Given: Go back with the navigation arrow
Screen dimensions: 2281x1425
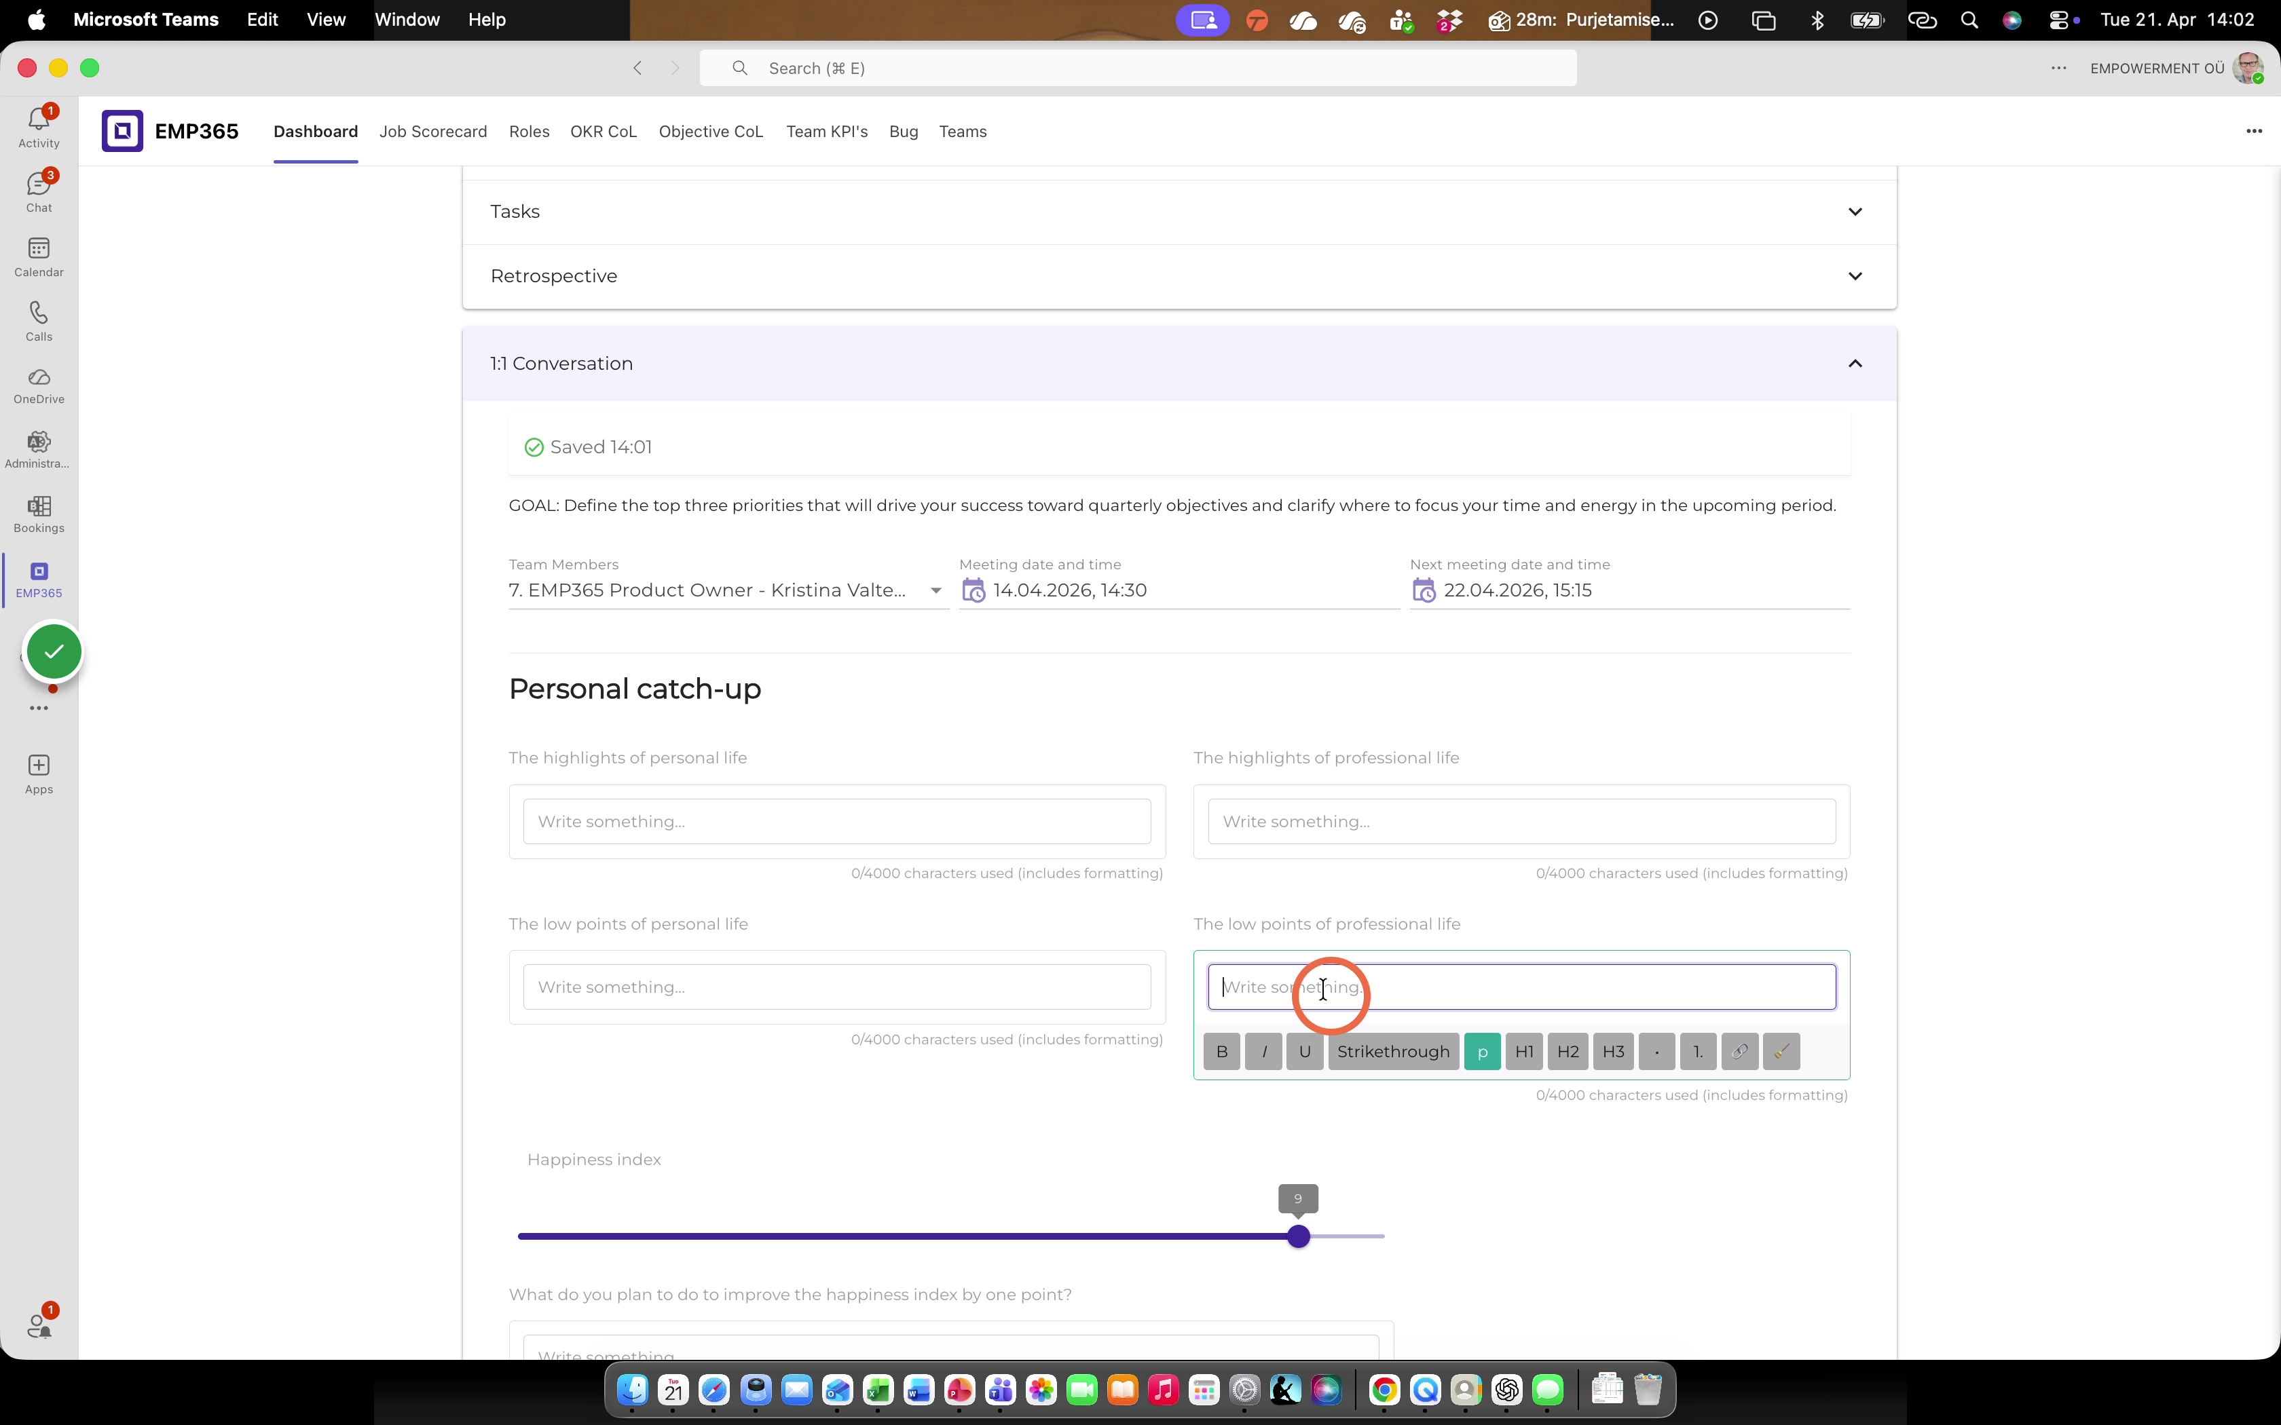Looking at the screenshot, I should click(x=638, y=68).
